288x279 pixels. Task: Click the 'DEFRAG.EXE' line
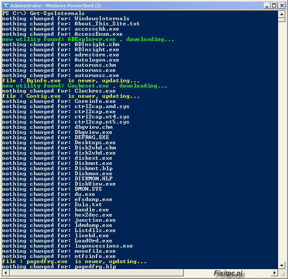point(56,137)
